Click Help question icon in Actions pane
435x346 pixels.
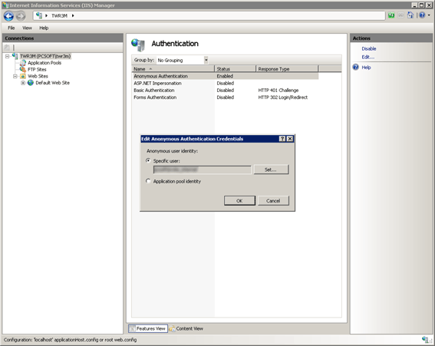(356, 68)
